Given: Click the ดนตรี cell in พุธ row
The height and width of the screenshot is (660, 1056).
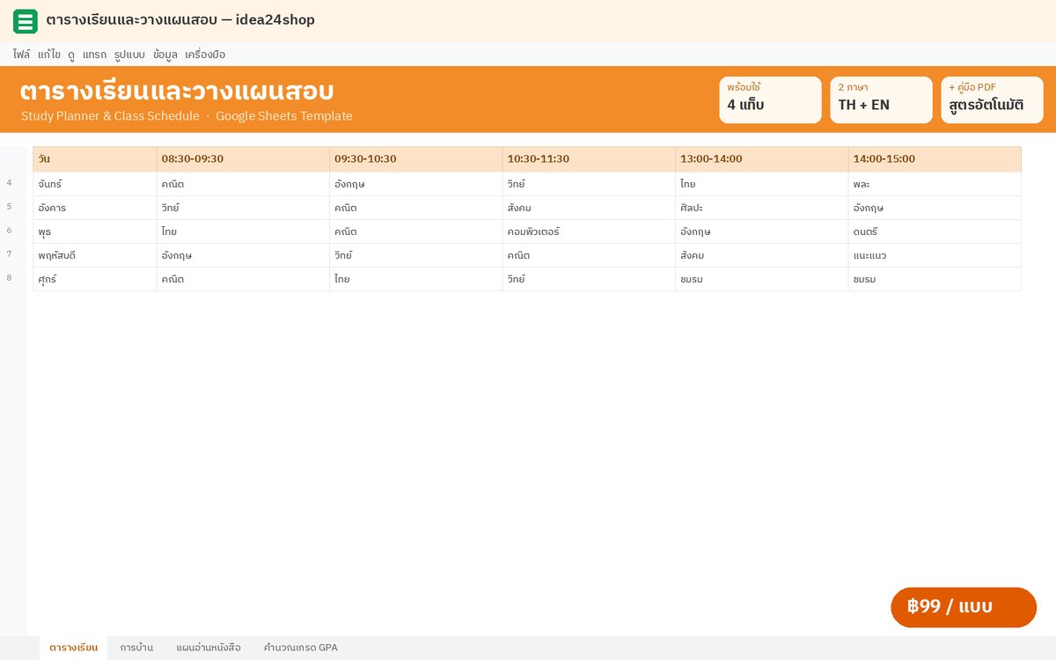Looking at the screenshot, I should [x=935, y=231].
